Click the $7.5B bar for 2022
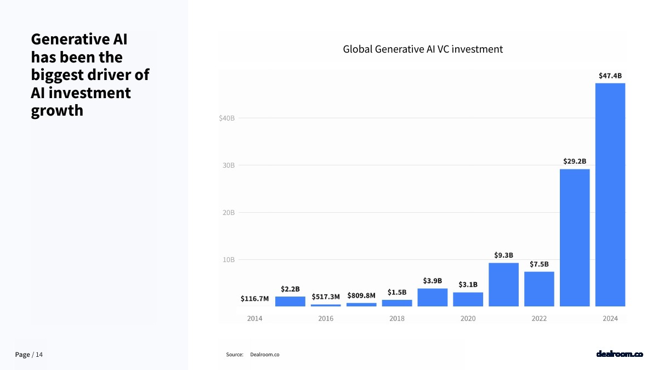Viewport: 658px width, 370px height. click(539, 289)
